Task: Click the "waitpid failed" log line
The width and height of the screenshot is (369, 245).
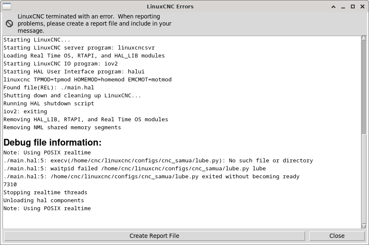Action: 135,169
